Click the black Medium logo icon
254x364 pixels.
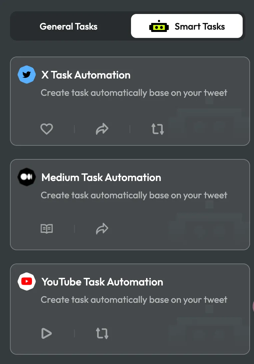click(27, 177)
